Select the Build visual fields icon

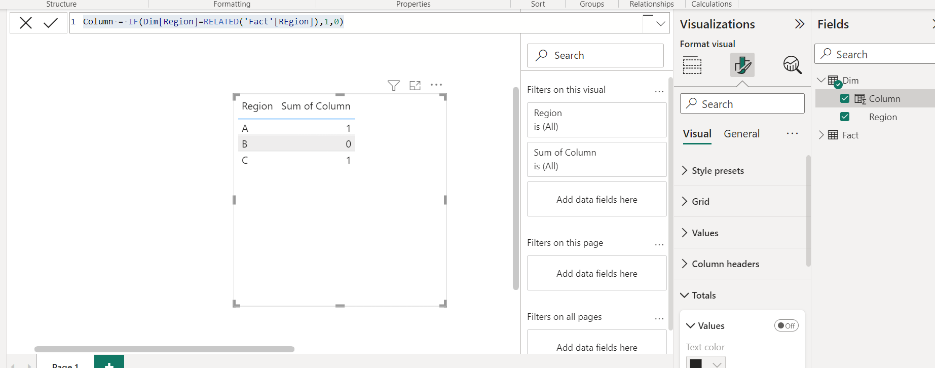692,65
